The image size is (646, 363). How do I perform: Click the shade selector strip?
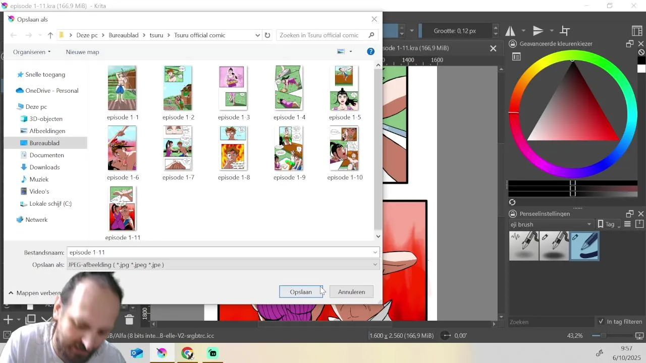point(573,188)
